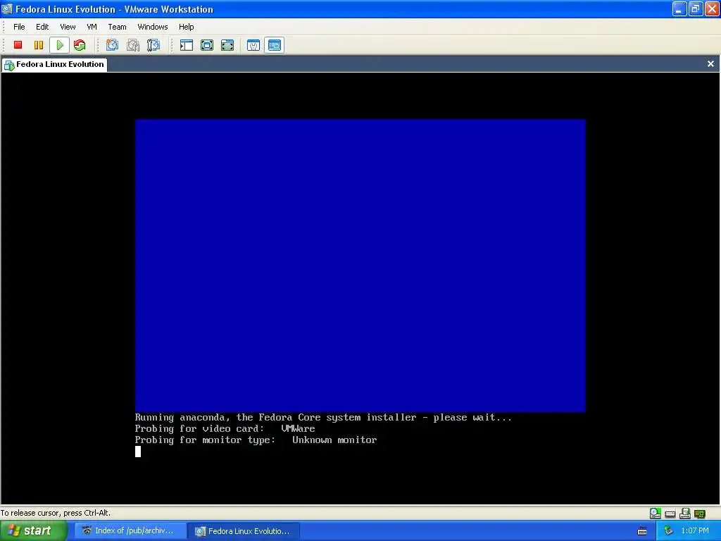Click the red Power Off stop button

click(18, 45)
